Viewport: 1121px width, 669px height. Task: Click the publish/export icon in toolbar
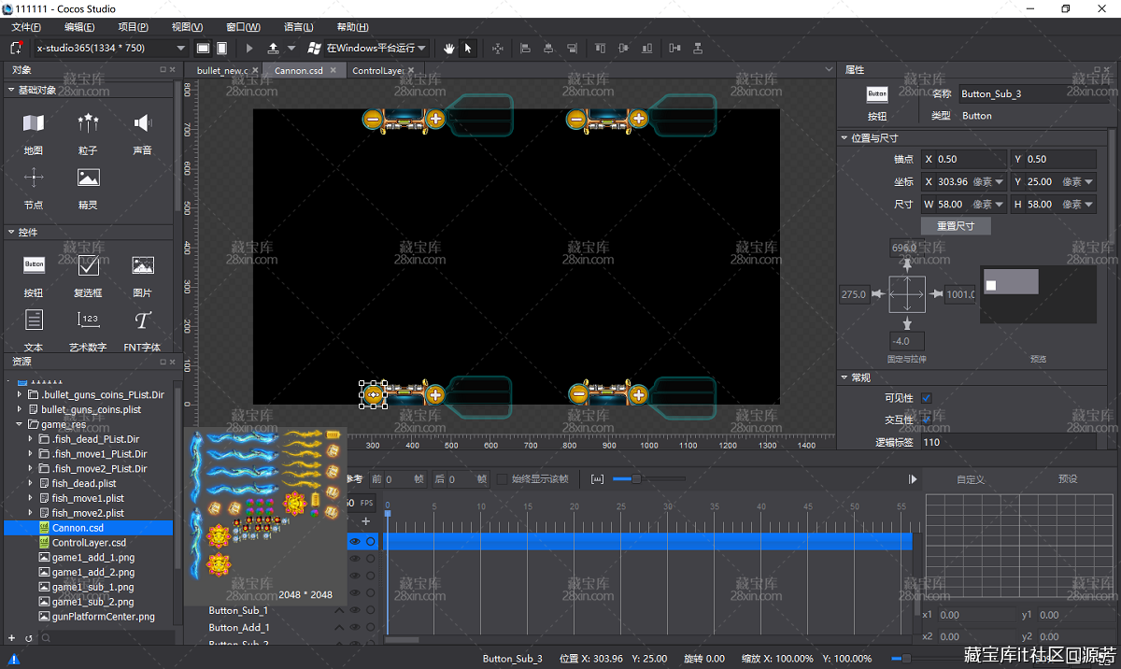(273, 48)
